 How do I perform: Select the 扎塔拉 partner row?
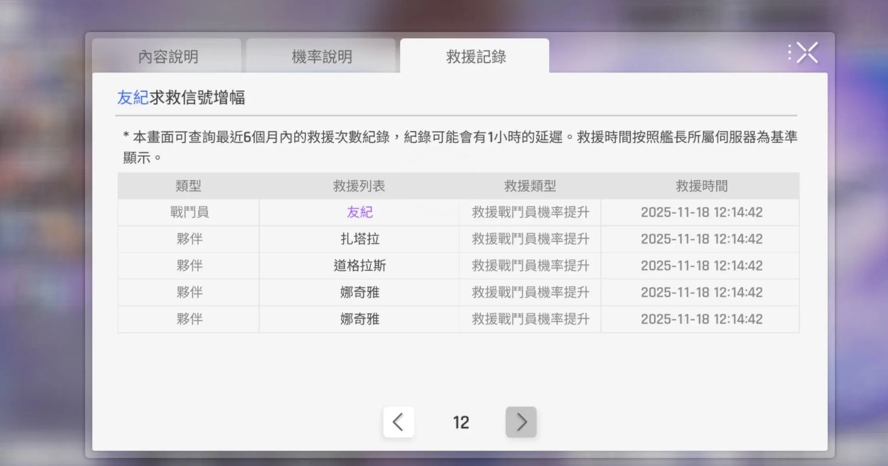(x=359, y=239)
